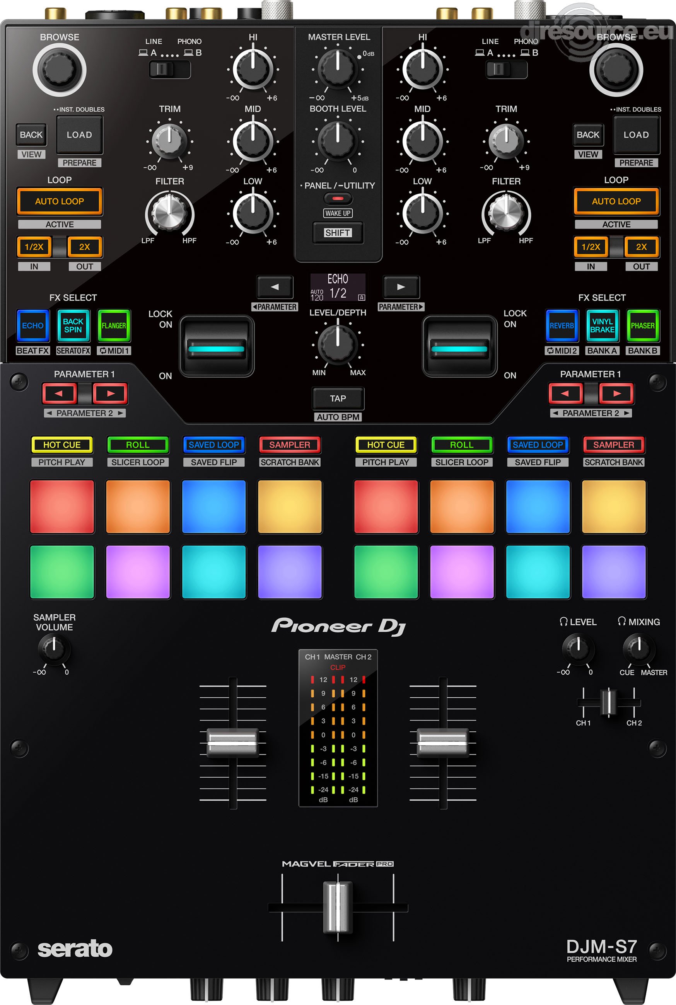Flip the left effect LOCK ON lever
Screen dimensions: 676x1005
217,346
